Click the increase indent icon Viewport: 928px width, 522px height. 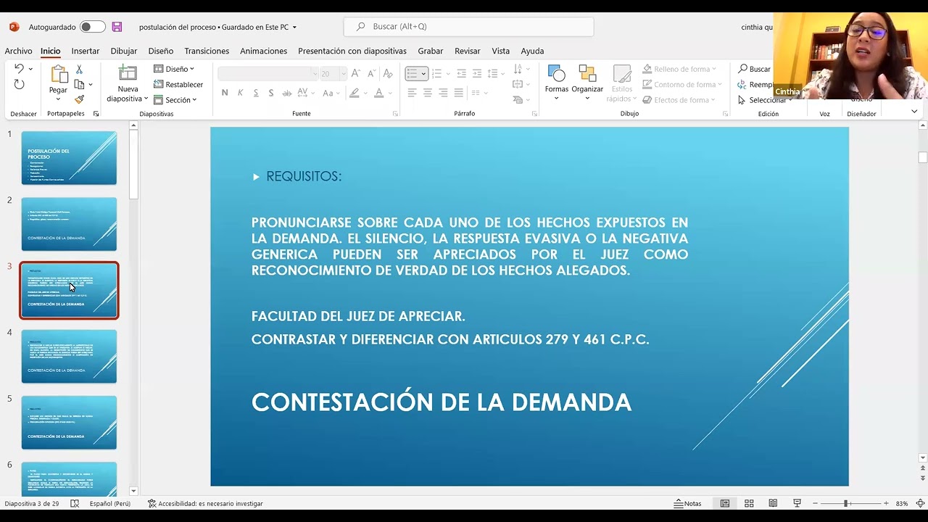(476, 73)
